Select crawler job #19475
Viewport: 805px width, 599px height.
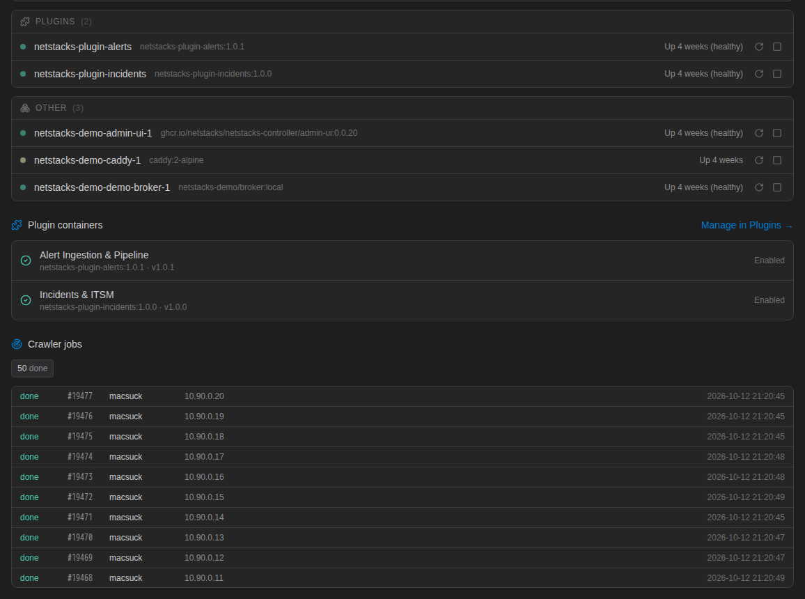(x=402, y=437)
